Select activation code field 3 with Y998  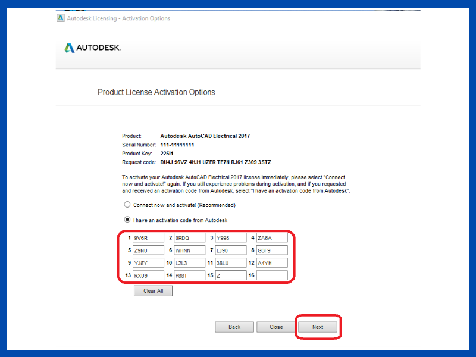(x=230, y=238)
